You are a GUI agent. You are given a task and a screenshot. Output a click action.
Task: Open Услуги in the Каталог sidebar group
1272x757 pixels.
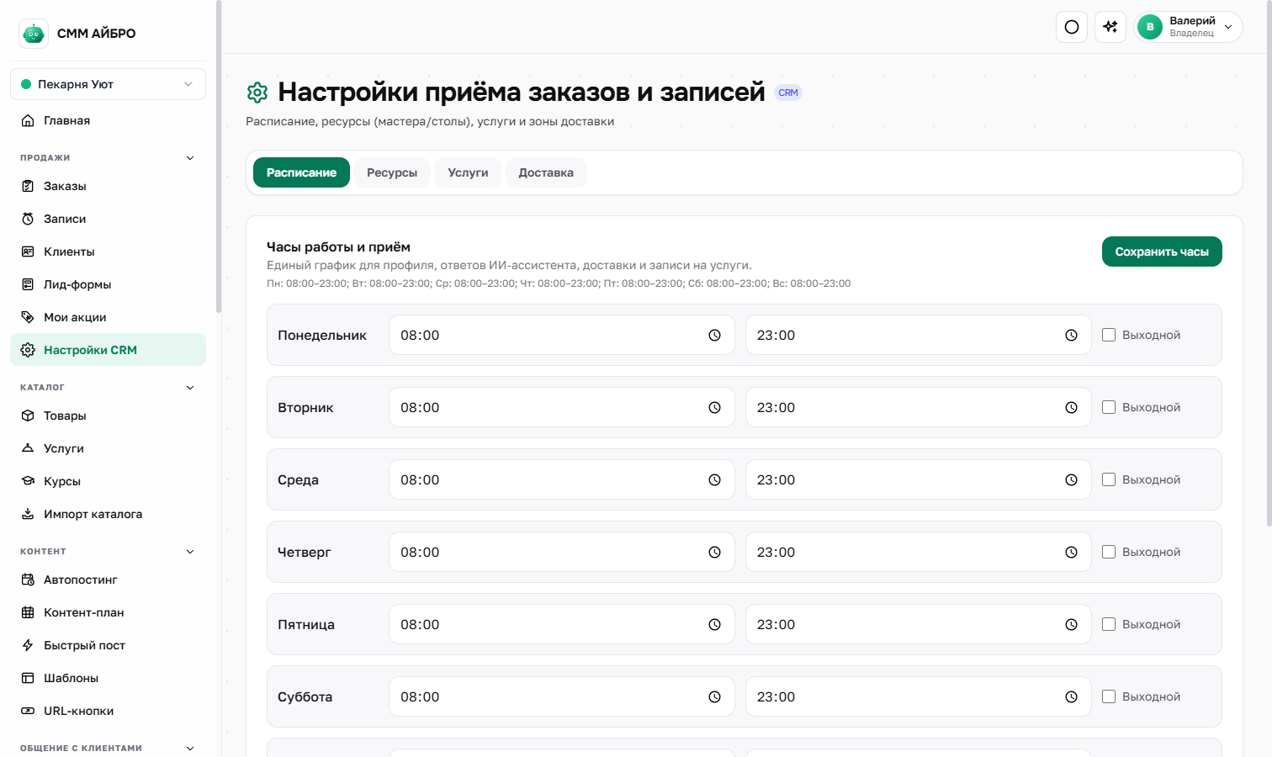(x=108, y=448)
